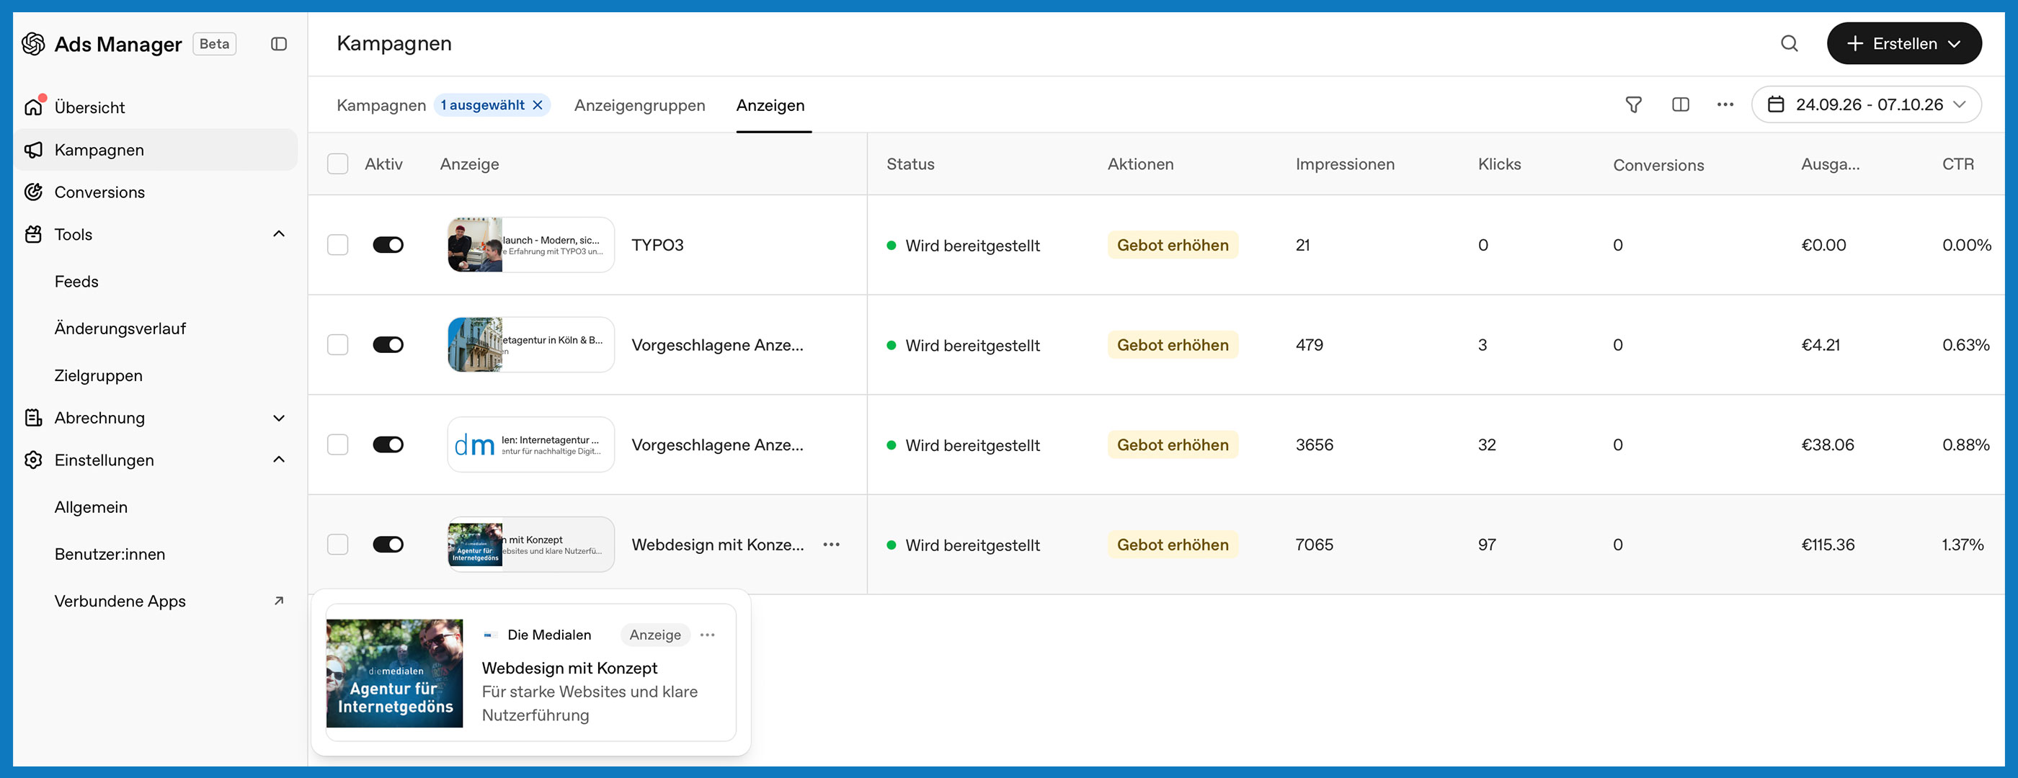
Task: Click the Kampagnen megaphone icon
Action: (x=34, y=150)
